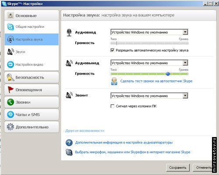219x175 pixels.
Task: Open the Звонки section
Action: coord(32,102)
